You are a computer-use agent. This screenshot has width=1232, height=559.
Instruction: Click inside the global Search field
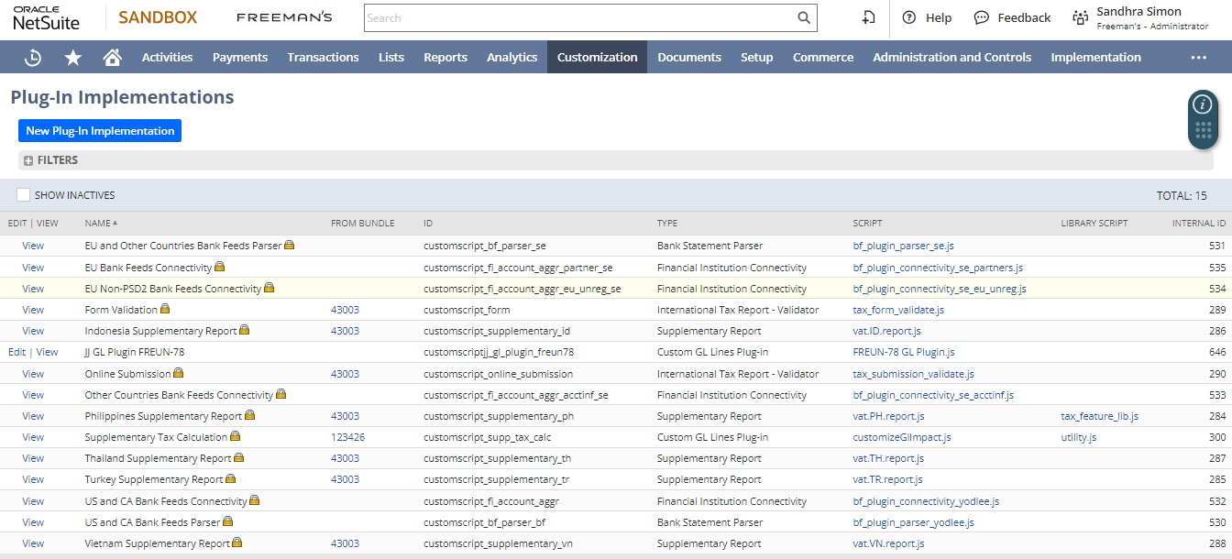tap(577, 17)
